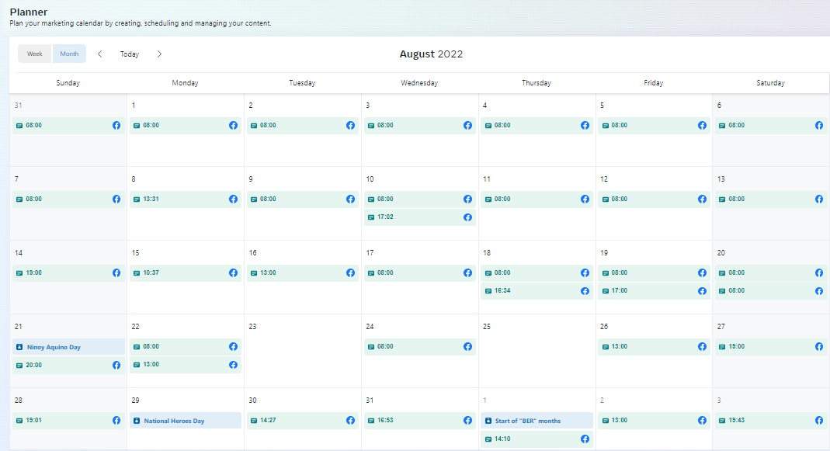Open the 08:00 post on August 3
830x451 pixels.
click(x=420, y=126)
